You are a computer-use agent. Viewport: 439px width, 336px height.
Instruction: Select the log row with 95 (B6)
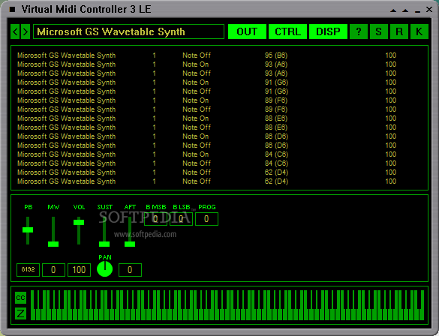pyautogui.click(x=206, y=55)
